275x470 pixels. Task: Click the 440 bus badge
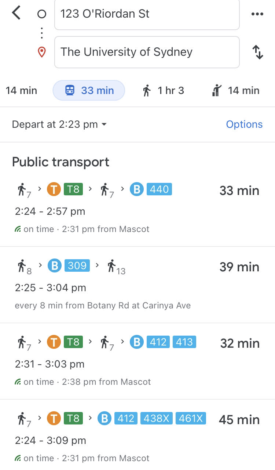tap(159, 189)
